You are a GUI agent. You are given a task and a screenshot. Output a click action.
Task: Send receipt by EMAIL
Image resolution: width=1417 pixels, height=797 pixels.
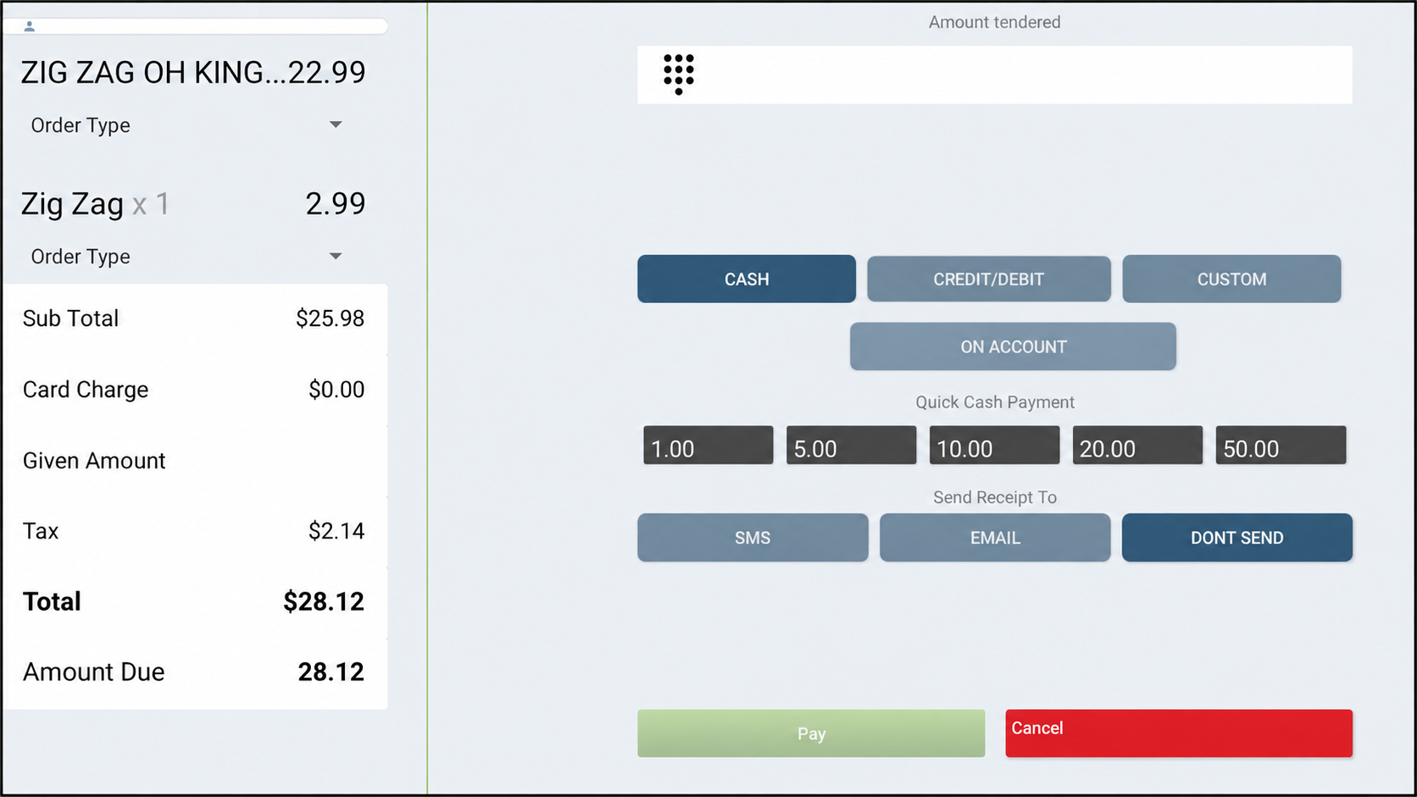point(995,538)
